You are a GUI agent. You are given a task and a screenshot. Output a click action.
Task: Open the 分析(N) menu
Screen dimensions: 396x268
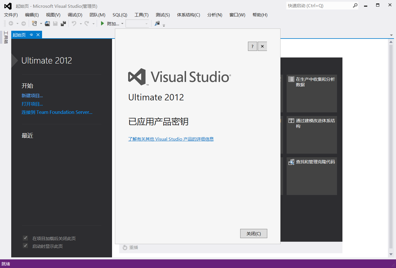click(215, 15)
